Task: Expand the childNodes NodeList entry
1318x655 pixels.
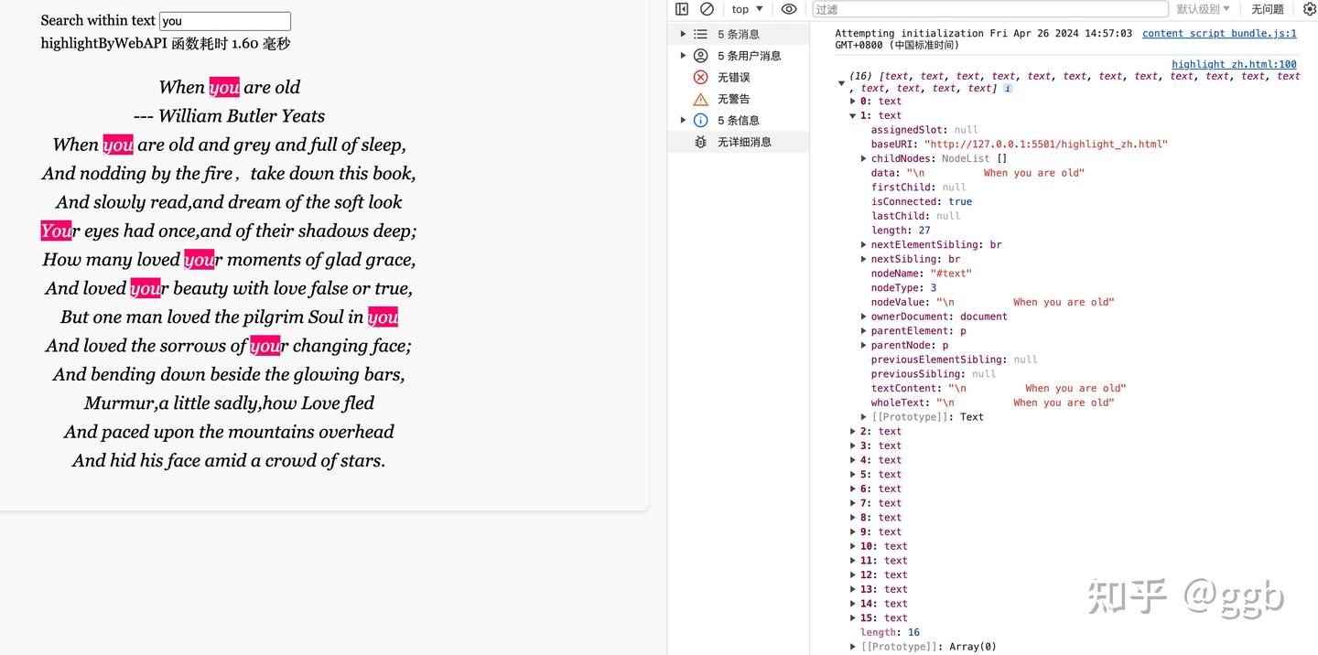Action: click(x=863, y=158)
